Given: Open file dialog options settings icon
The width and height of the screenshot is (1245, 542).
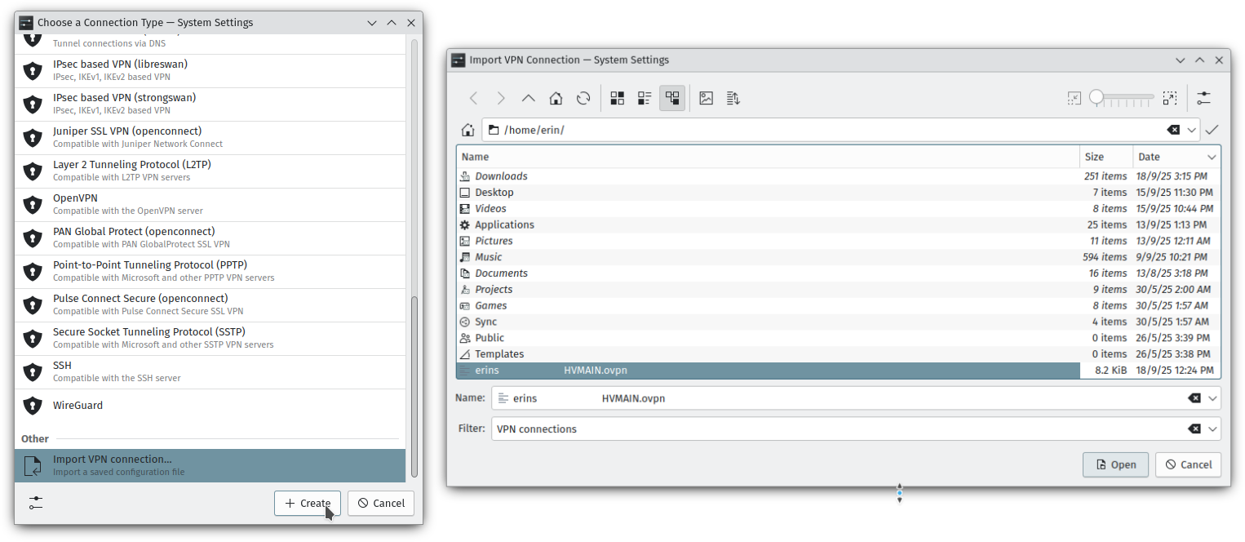Looking at the screenshot, I should (x=1203, y=98).
